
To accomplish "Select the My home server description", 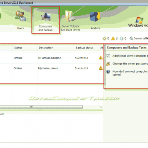I will click(x=48, y=68).
